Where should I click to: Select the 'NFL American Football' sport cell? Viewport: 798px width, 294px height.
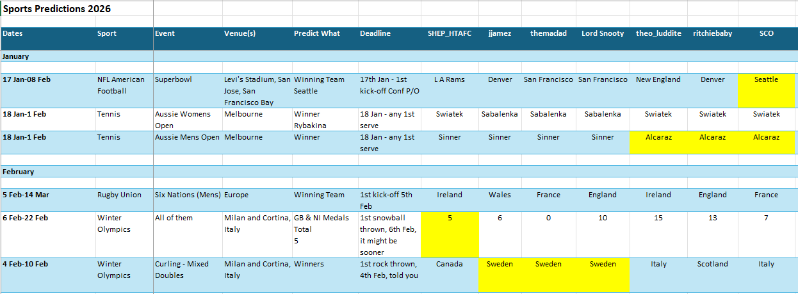click(124, 90)
